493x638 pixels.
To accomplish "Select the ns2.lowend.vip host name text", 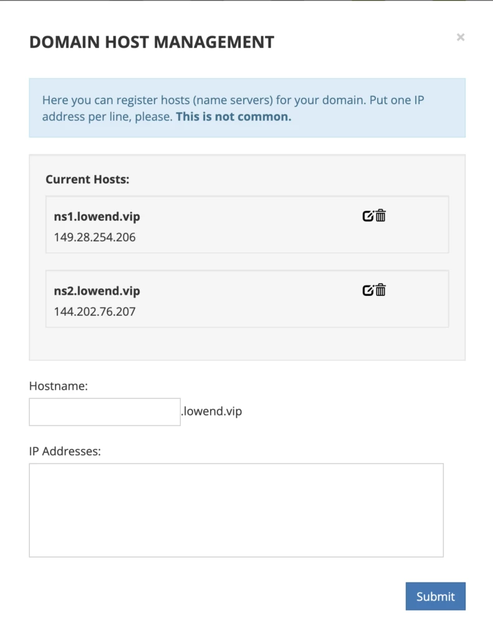I will tap(97, 291).
